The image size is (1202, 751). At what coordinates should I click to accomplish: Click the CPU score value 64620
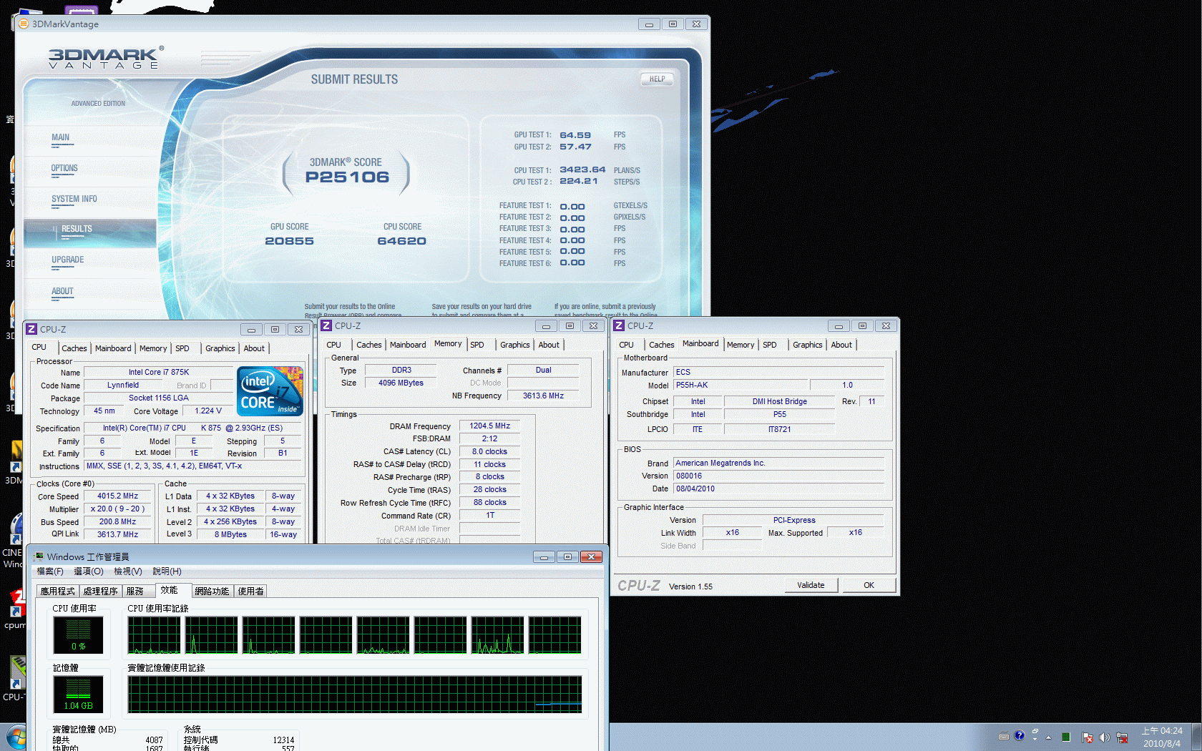tap(401, 241)
